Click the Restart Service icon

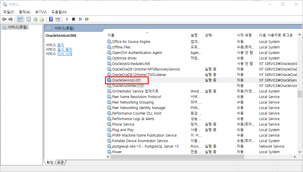(x=87, y=19)
